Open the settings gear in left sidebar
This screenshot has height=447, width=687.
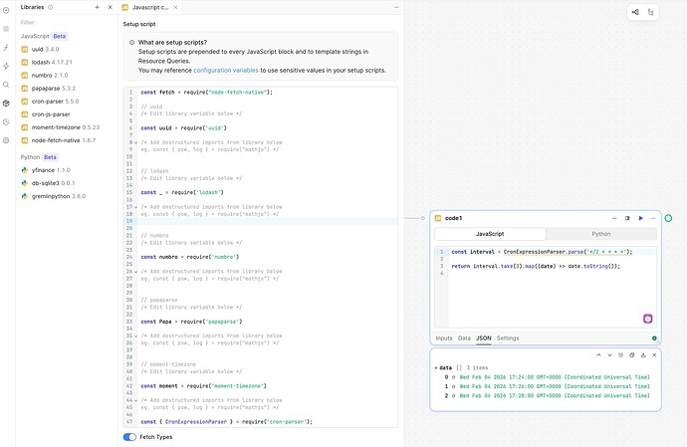click(6, 140)
